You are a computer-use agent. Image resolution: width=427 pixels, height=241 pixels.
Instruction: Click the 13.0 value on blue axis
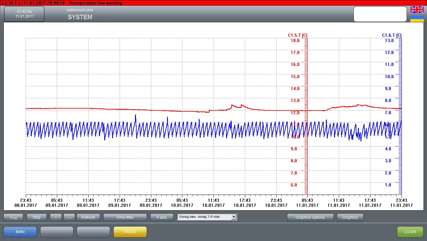[x=389, y=40]
